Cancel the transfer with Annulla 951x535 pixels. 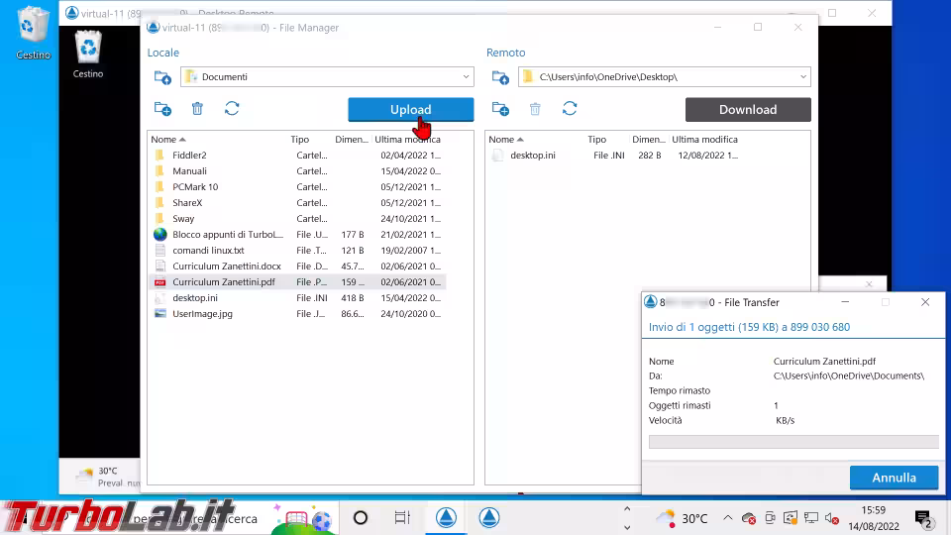(894, 478)
